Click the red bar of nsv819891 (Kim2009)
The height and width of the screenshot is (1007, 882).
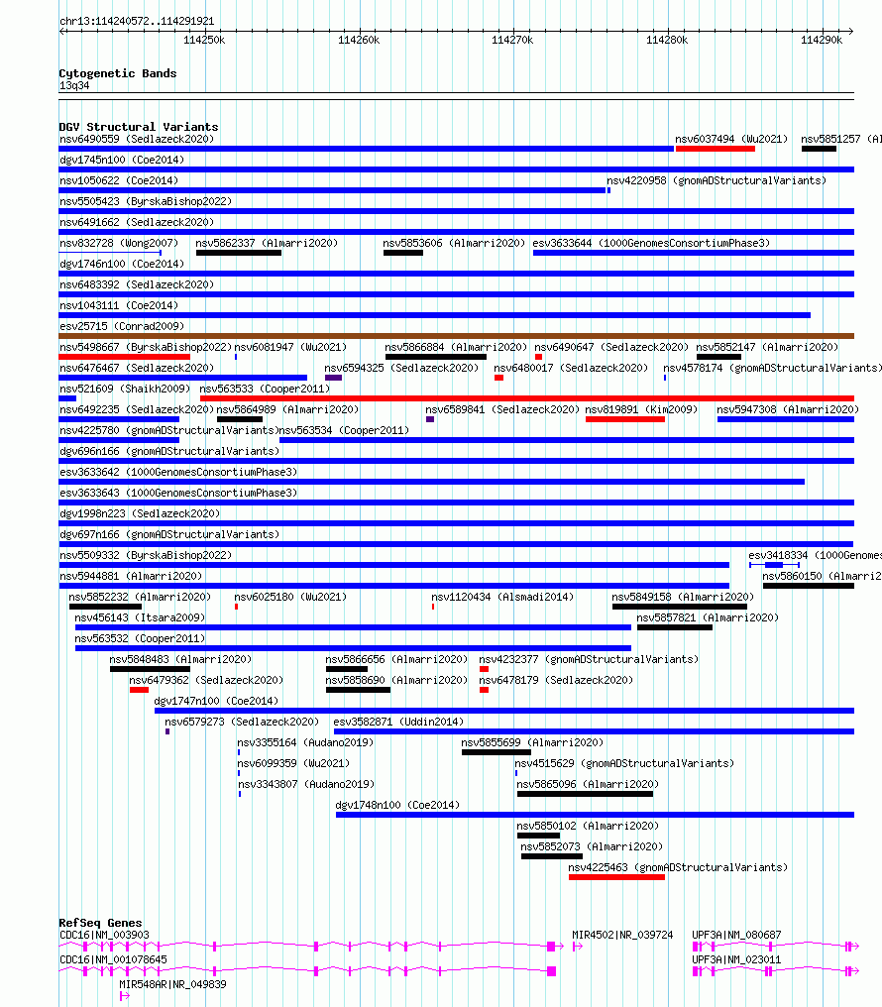pos(625,419)
